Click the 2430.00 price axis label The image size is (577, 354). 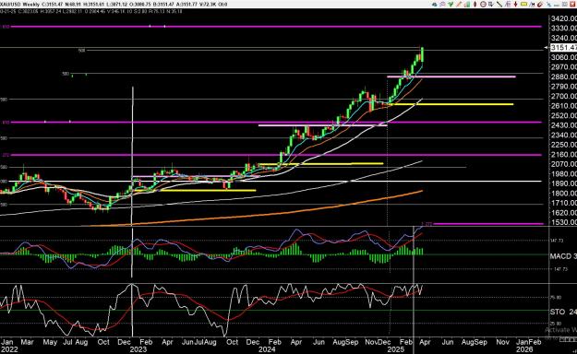563,125
